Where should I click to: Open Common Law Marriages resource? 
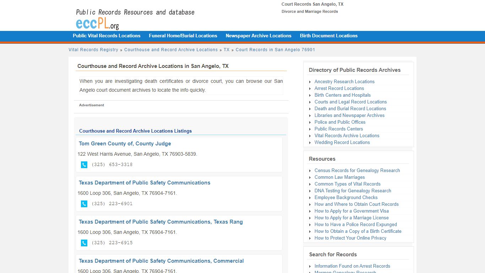pyautogui.click(x=340, y=177)
